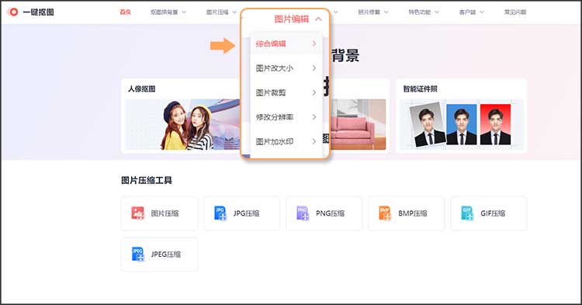Open the 常见问题 page
Screen dimensions: 582x305
click(515, 12)
